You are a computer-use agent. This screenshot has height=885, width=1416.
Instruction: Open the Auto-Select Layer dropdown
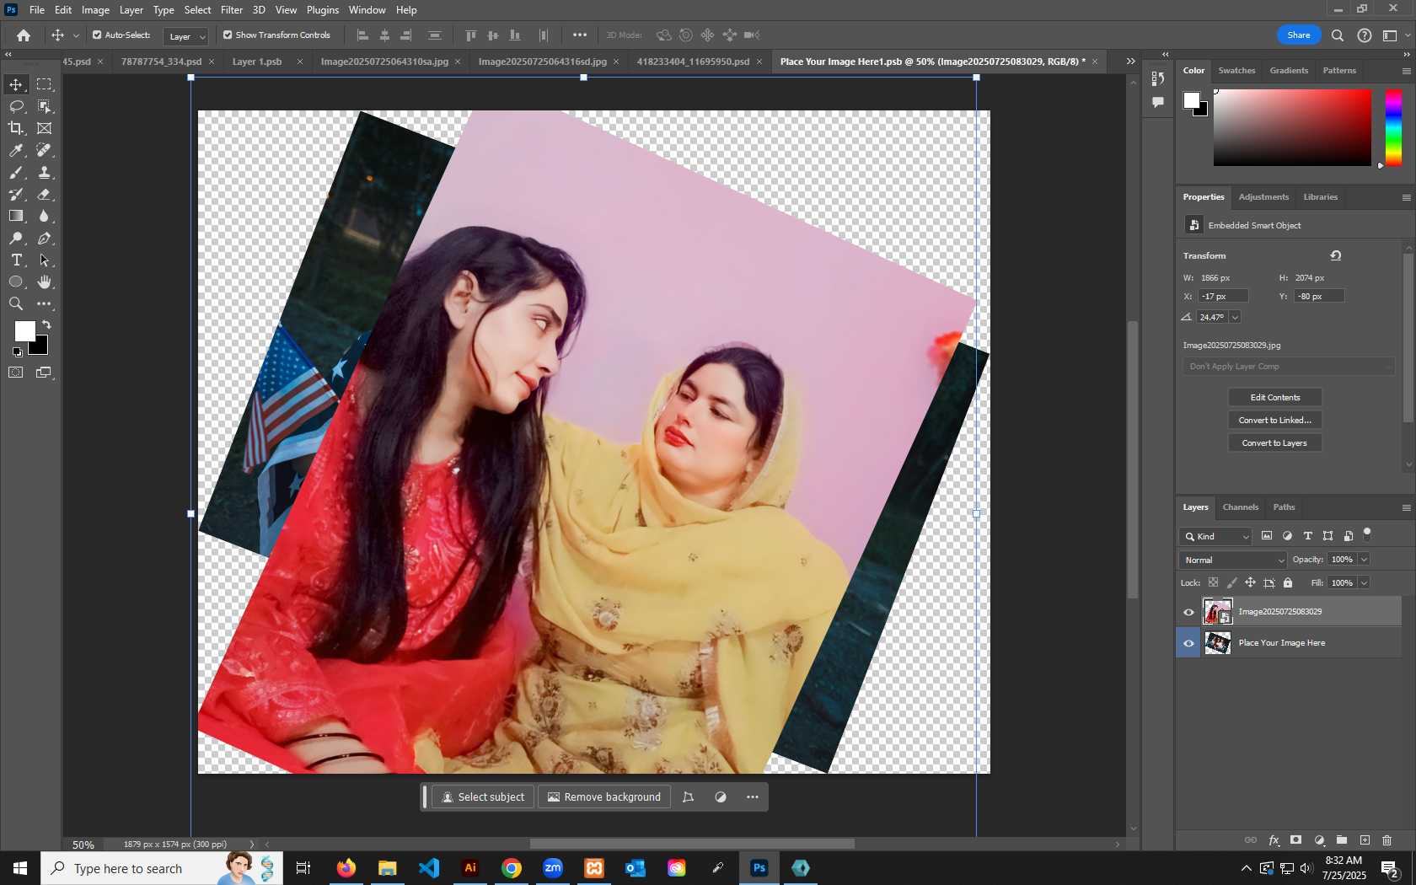(185, 36)
